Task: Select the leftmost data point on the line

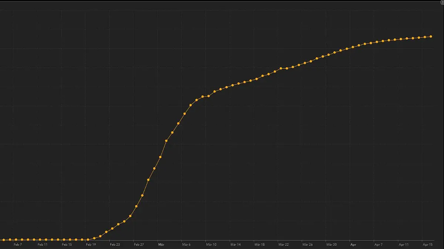Action: [4, 240]
